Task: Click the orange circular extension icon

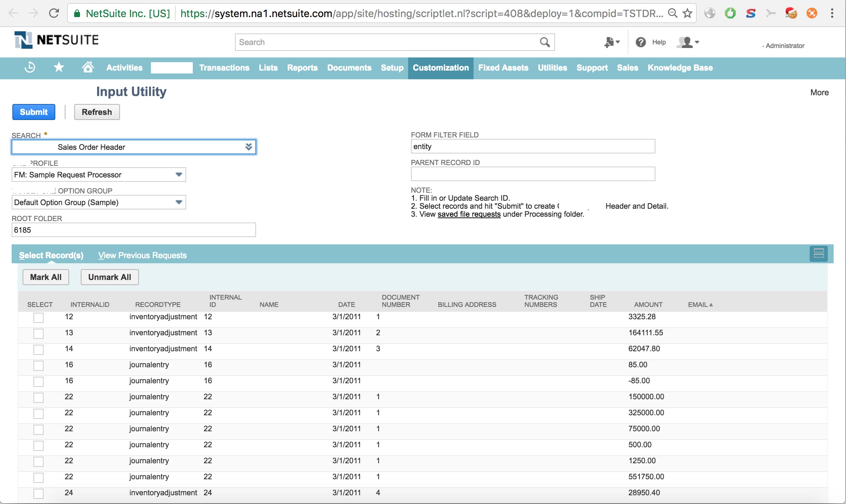Action: (x=812, y=13)
